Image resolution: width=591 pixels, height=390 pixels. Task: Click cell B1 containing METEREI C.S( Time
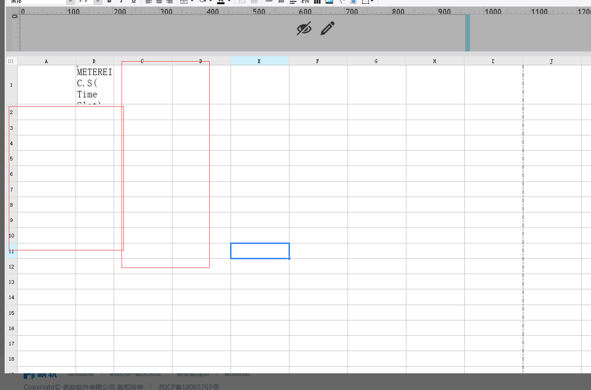tap(95, 85)
